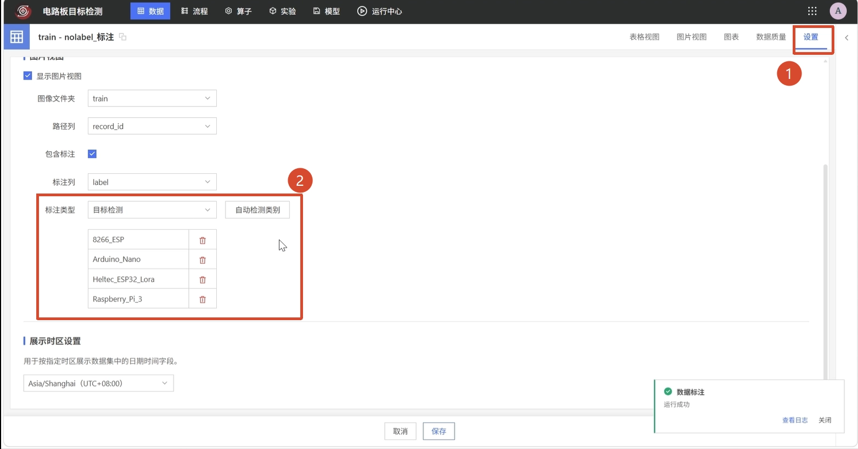This screenshot has height=449, width=858.
Task: Toggle the 包含标注 checkbox
Action: pos(92,154)
